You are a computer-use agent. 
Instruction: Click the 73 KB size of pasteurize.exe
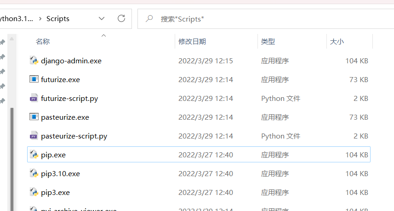359,117
